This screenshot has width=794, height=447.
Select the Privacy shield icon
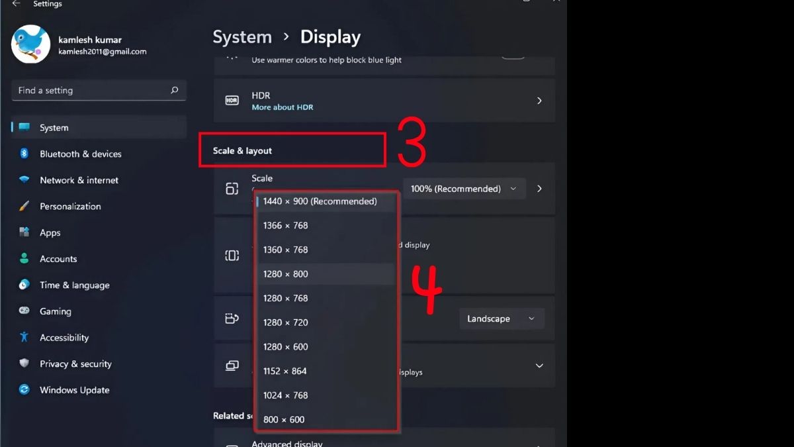(x=24, y=364)
